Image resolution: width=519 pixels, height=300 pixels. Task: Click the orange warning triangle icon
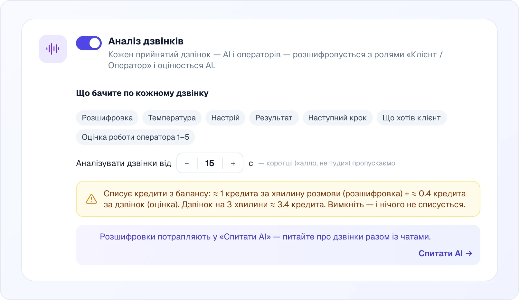(x=91, y=199)
